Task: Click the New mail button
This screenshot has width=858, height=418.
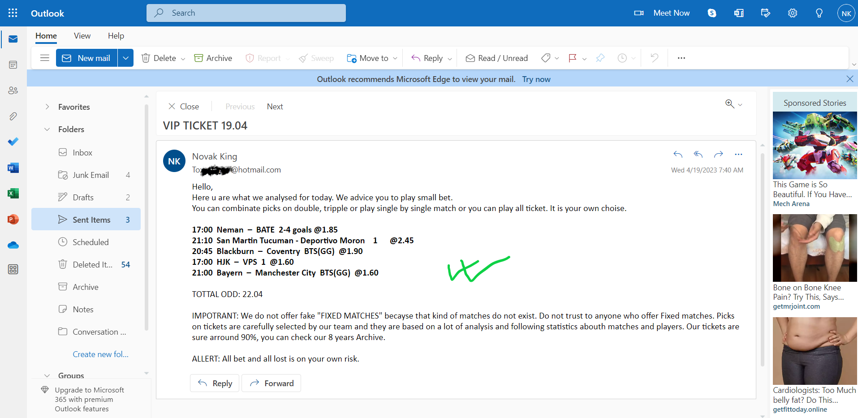Action: tap(86, 58)
